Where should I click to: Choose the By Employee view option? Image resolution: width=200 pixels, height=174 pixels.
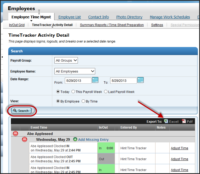point(58,101)
